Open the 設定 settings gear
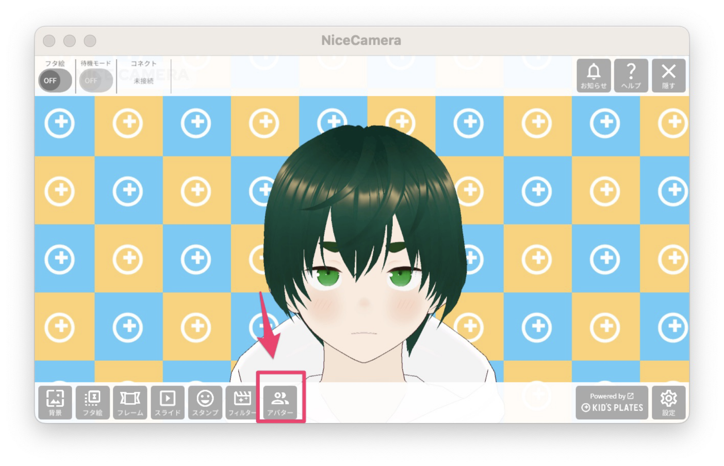Image resolution: width=724 pixels, height=466 pixels. [x=669, y=402]
